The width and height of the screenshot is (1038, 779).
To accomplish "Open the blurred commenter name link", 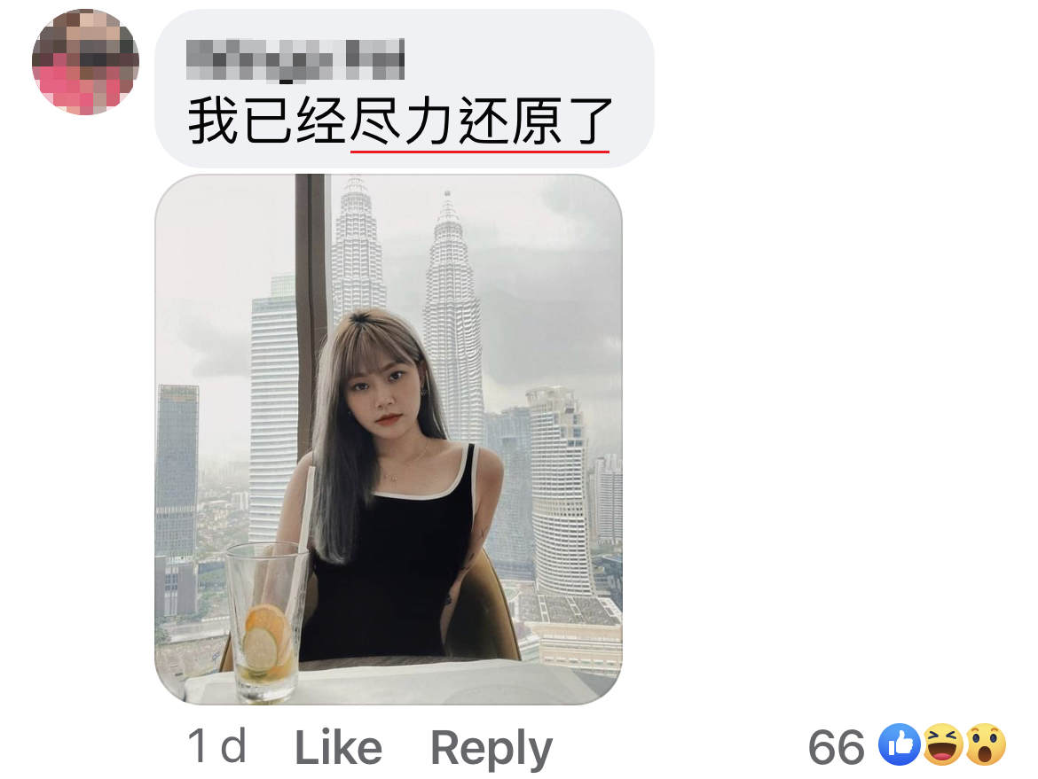I will (x=295, y=60).
